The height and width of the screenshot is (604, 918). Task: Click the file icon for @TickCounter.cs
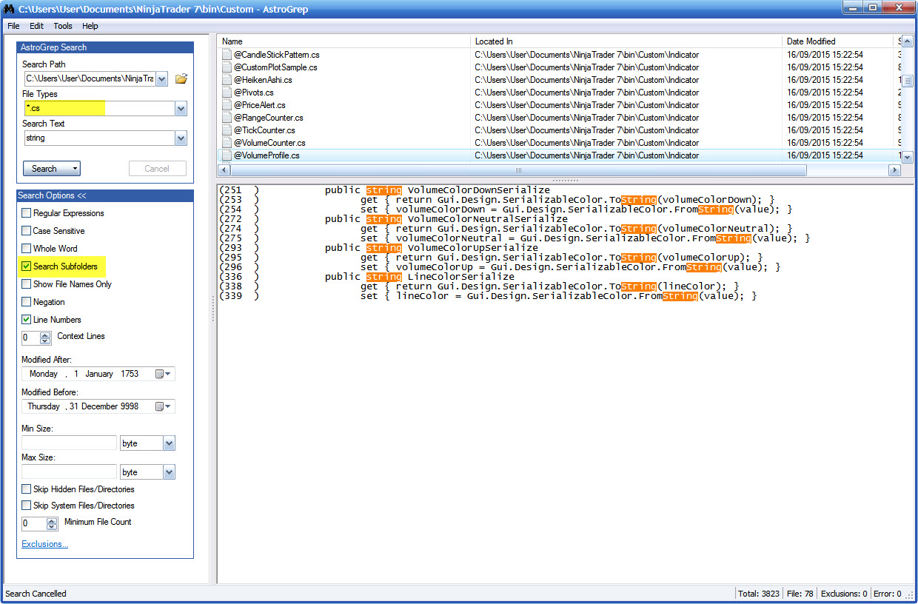227,130
